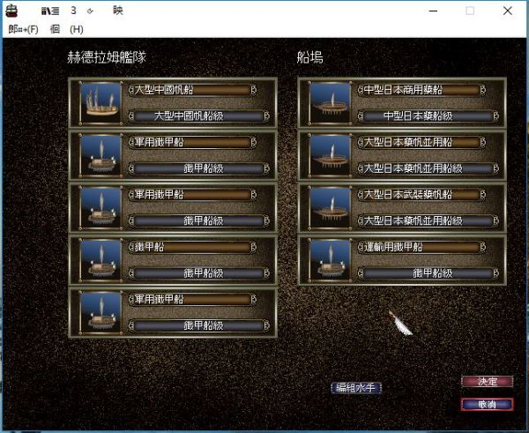Open the (H) menu in menu bar
The image size is (529, 433).
[x=77, y=29]
